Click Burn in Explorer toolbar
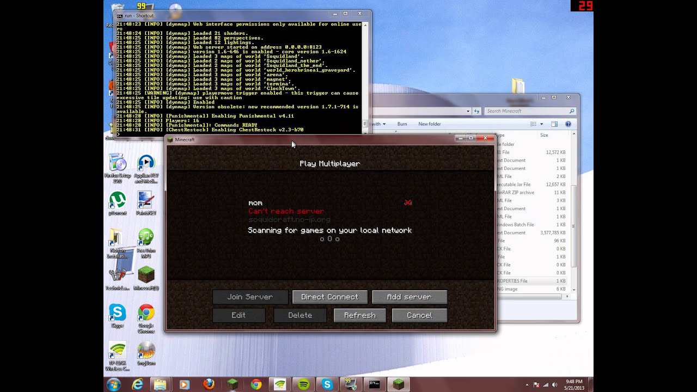This screenshot has height=392, width=697. pyautogui.click(x=402, y=124)
